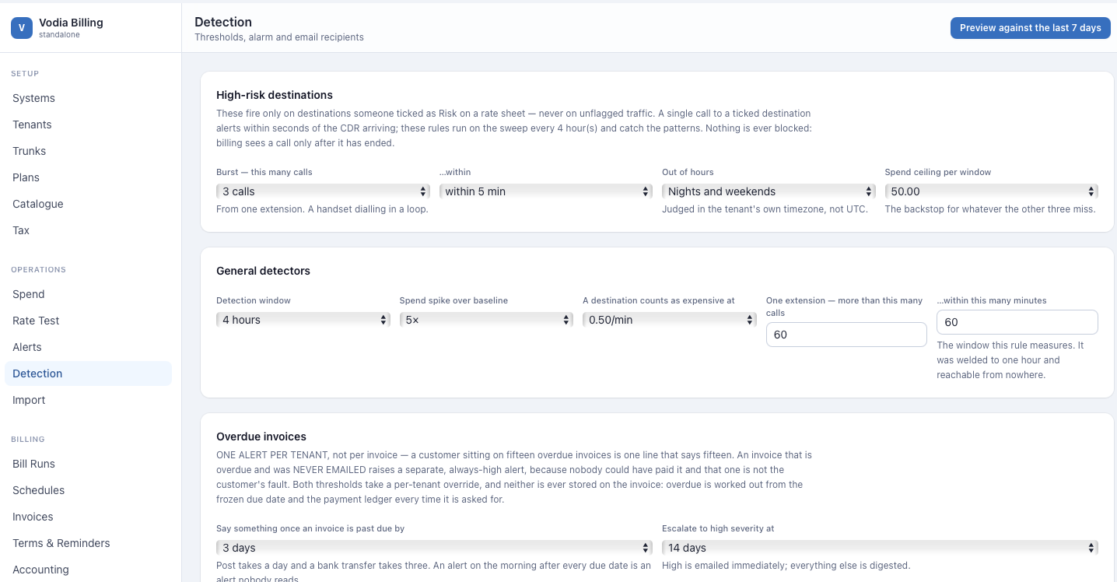Navigate to Tax settings
Screen dimensions: 1117x582
88,230
